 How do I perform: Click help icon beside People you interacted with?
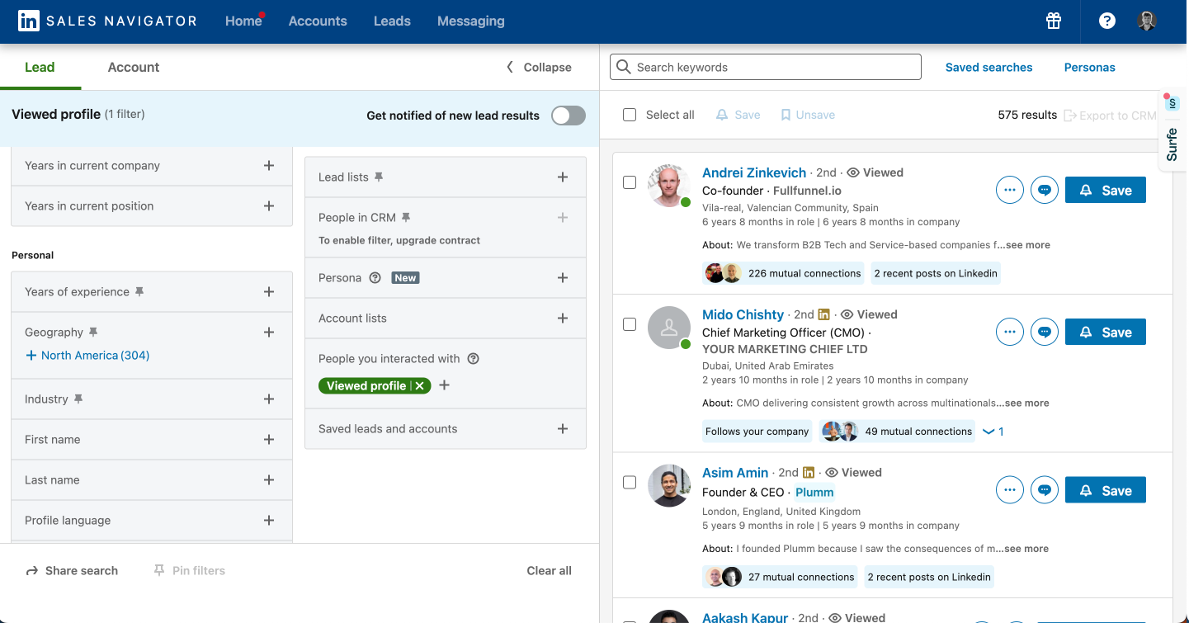(474, 359)
